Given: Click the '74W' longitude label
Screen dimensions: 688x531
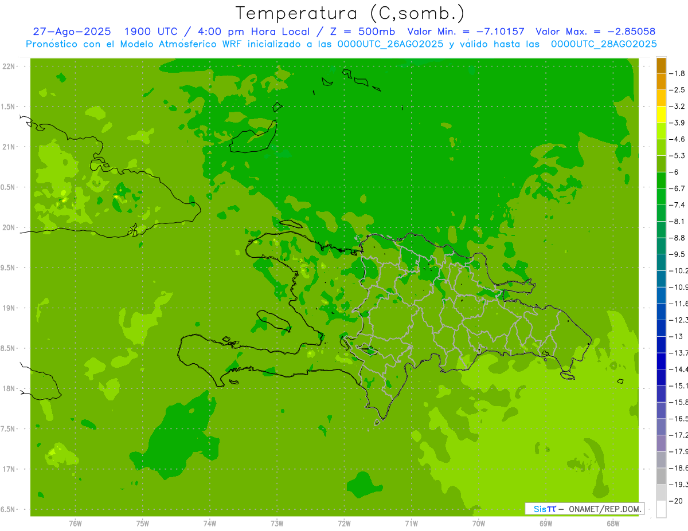Looking at the screenshot, I should (x=210, y=523).
